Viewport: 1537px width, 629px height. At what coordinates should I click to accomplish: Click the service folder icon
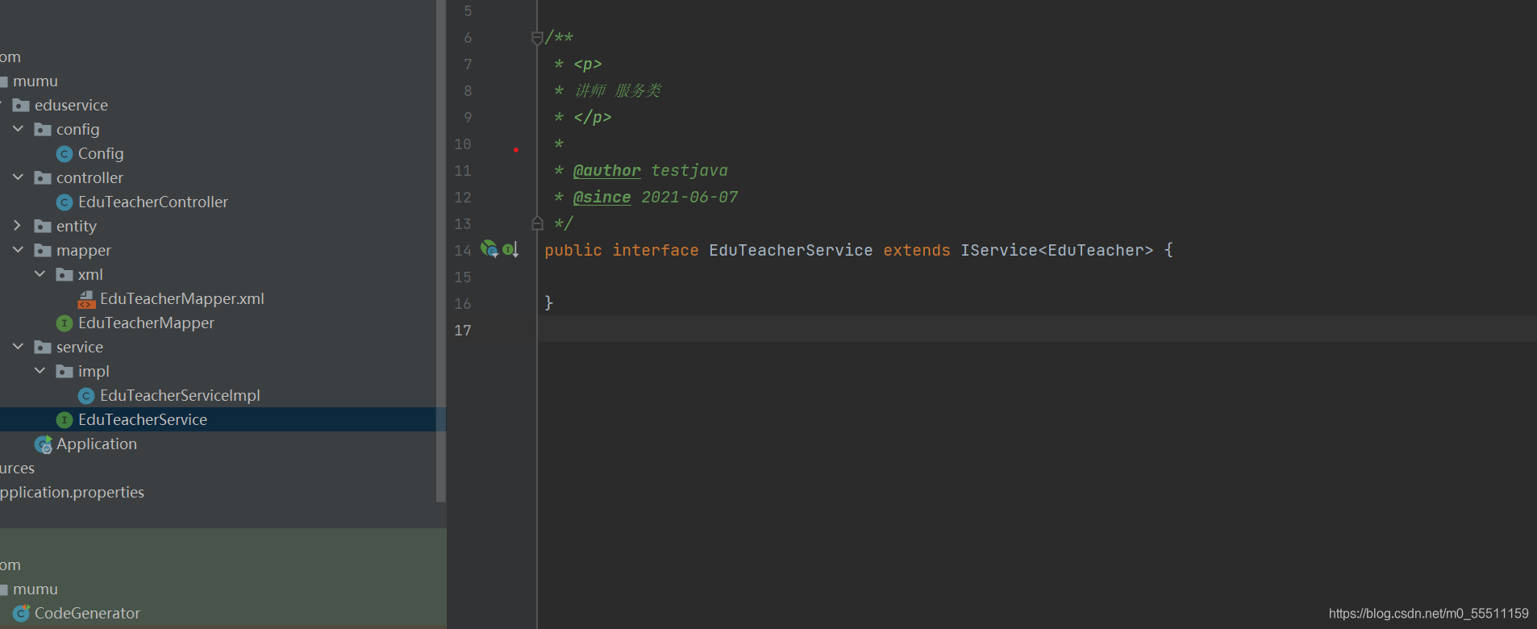coord(43,348)
